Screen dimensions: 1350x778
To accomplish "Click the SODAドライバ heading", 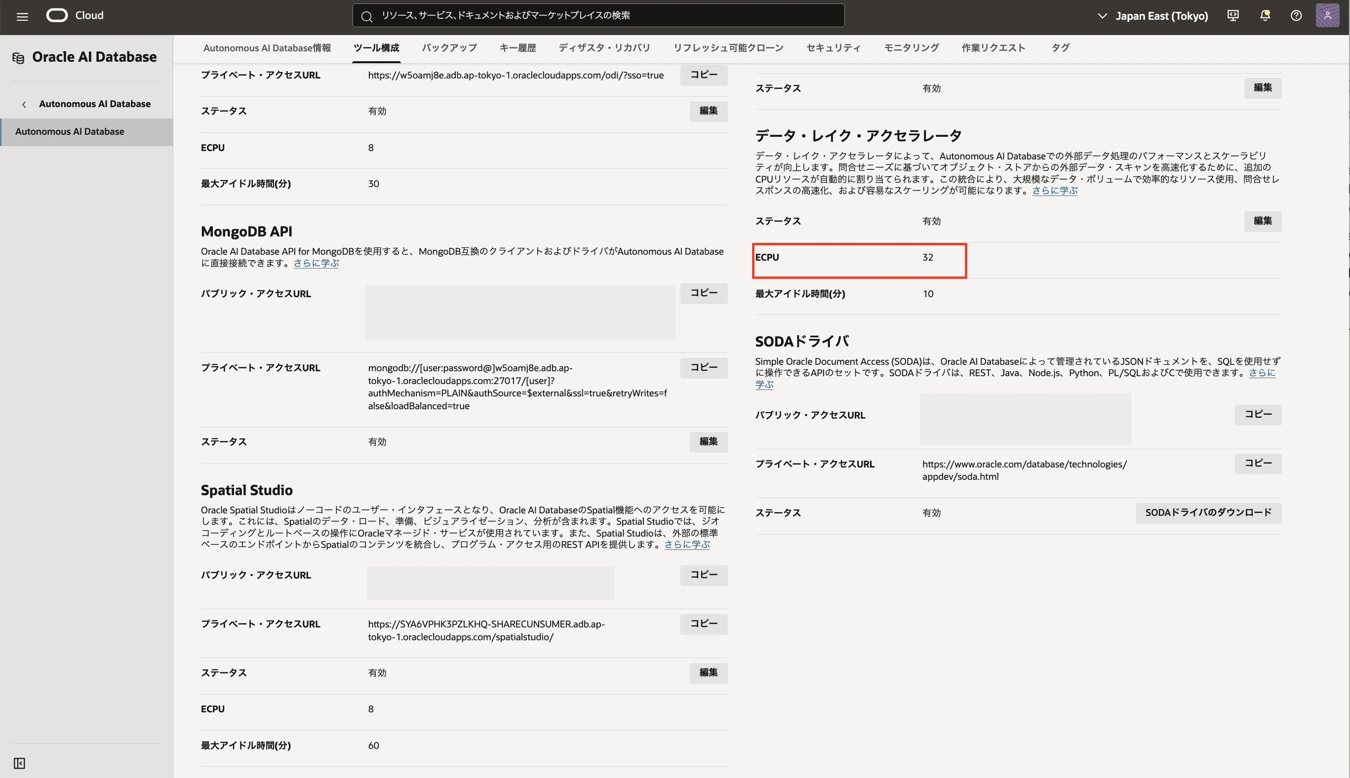I will click(x=802, y=342).
